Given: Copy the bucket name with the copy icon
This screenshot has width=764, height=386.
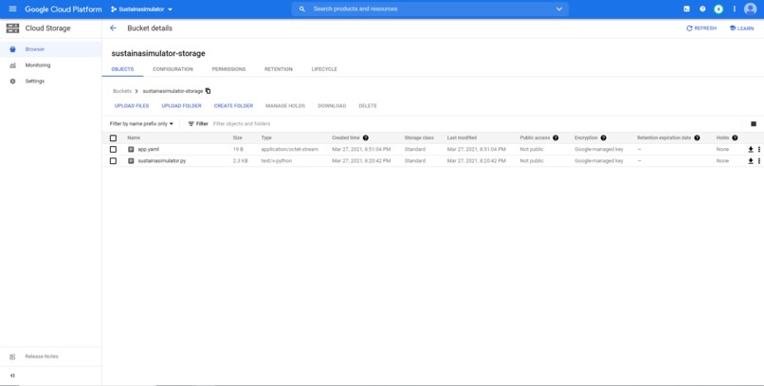Looking at the screenshot, I should (x=208, y=91).
